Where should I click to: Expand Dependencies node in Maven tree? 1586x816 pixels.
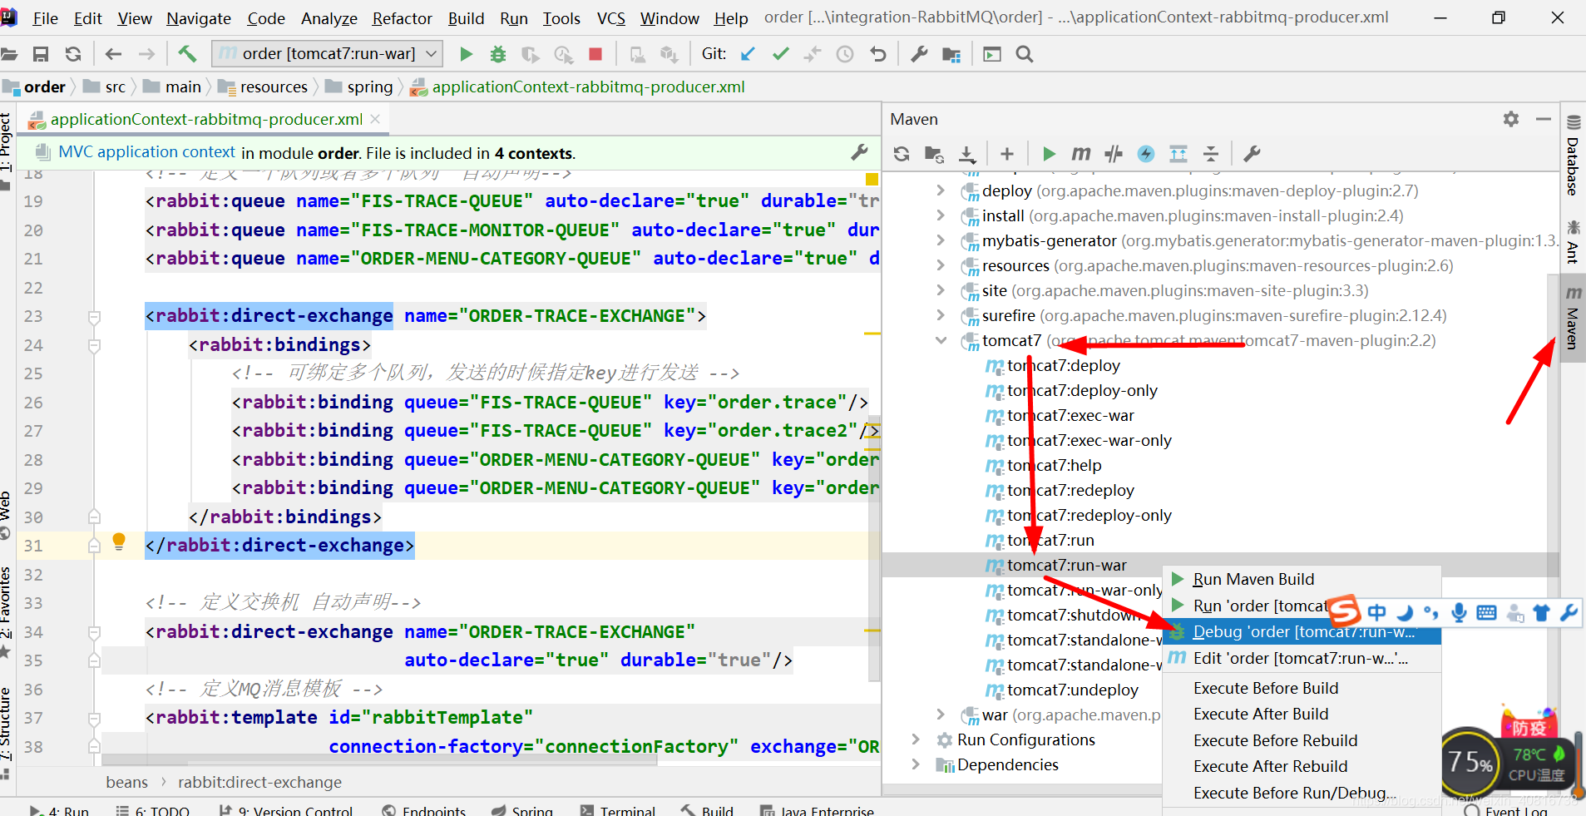tap(916, 764)
